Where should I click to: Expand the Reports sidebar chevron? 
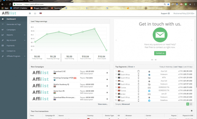[x=25, y=35]
